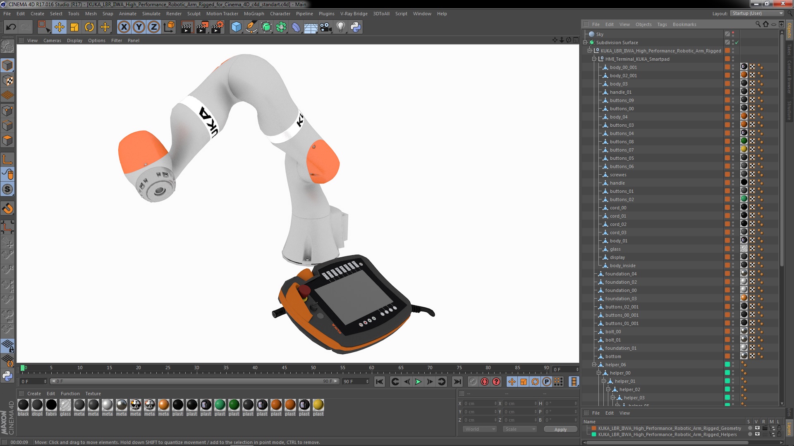Toggle Z axis lock icon
This screenshot has width=794, height=446.
(154, 27)
